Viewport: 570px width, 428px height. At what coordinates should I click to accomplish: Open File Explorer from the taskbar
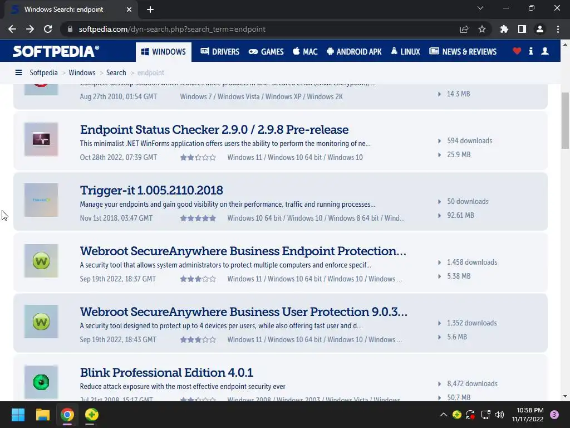tap(42, 415)
